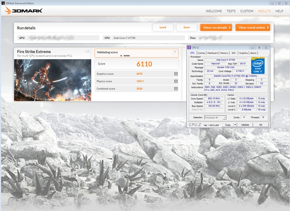Image resolution: width=290 pixels, height=211 pixels.
Task: Open the Tools dropdown arrow in CPU-Z
Action: (235, 125)
